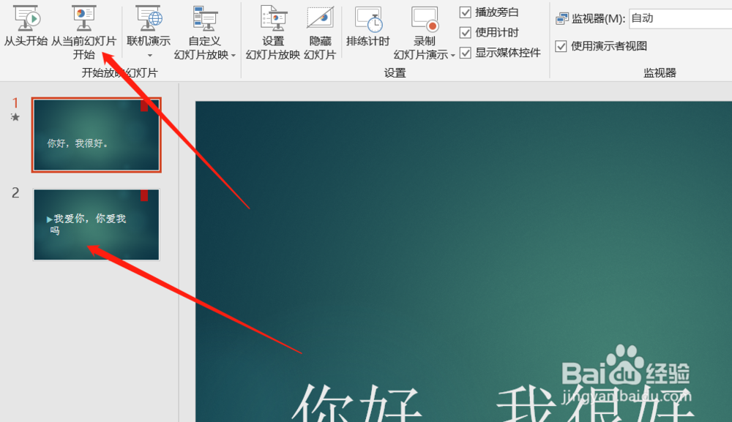The width and height of the screenshot is (732, 422).
Task: Open 自定义幻灯片放映 custom slide show
Action: click(x=204, y=33)
